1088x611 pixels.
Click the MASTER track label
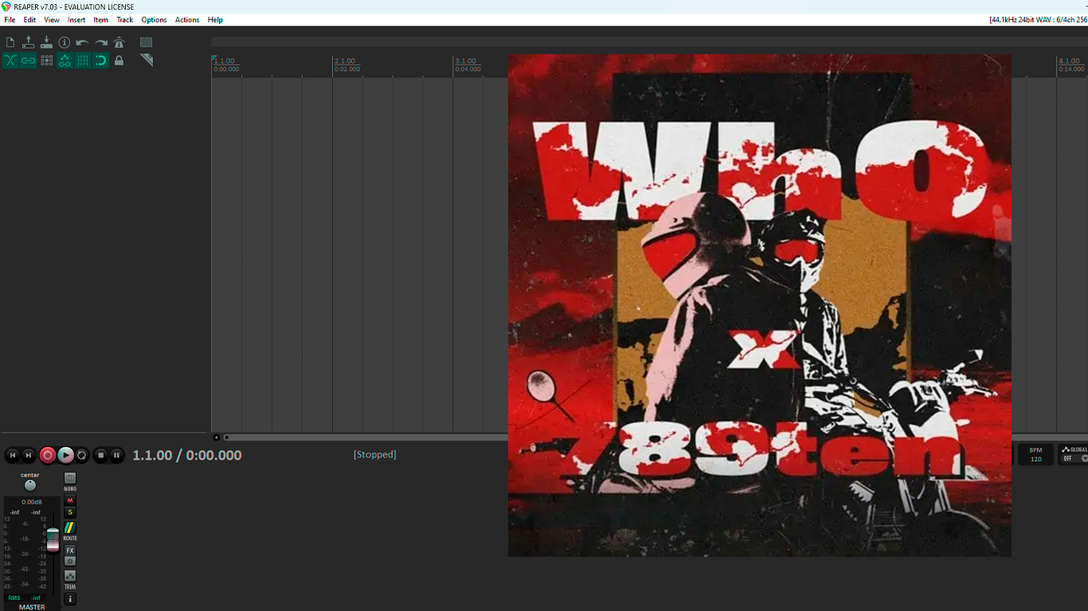[x=32, y=607]
